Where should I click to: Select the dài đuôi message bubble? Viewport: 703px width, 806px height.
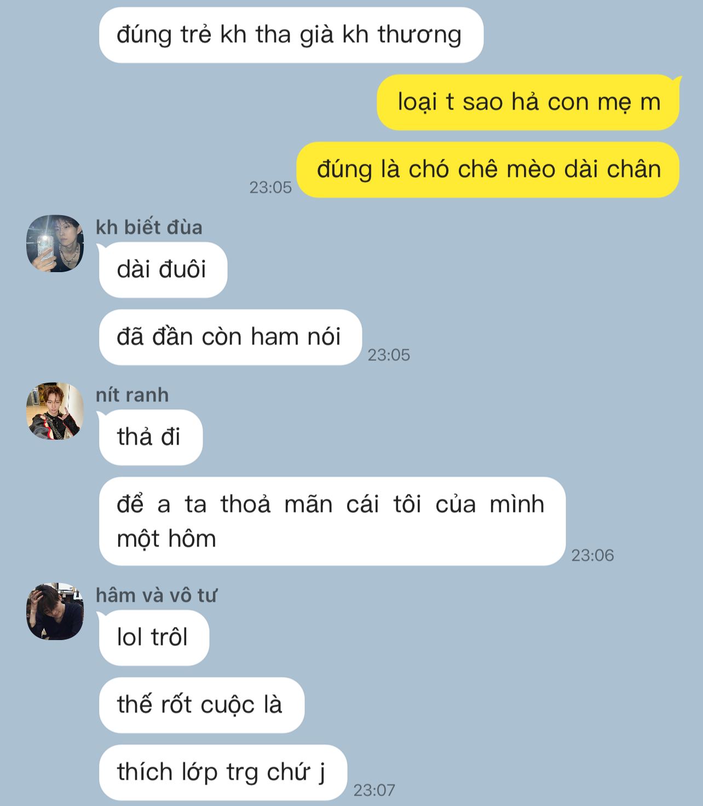coord(163,270)
